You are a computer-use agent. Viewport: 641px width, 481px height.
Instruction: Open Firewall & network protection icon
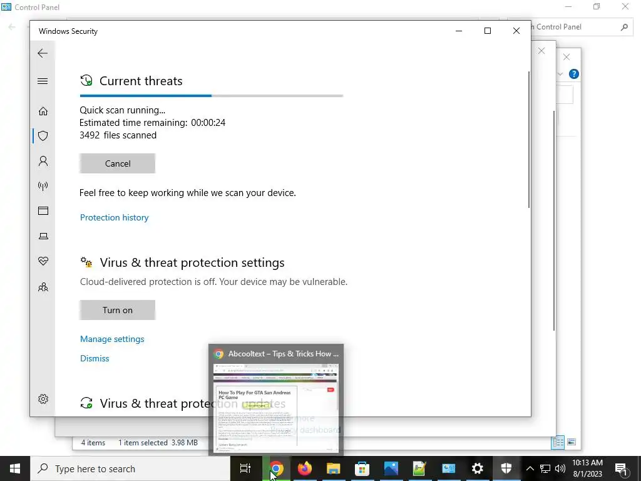pos(43,186)
